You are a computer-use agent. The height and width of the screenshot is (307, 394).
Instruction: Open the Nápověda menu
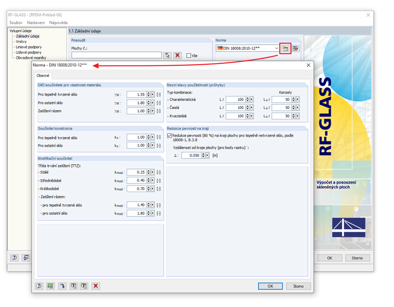click(58, 23)
